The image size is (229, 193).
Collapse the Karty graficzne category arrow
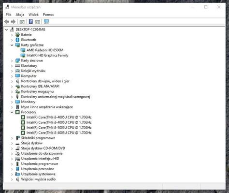(12, 45)
